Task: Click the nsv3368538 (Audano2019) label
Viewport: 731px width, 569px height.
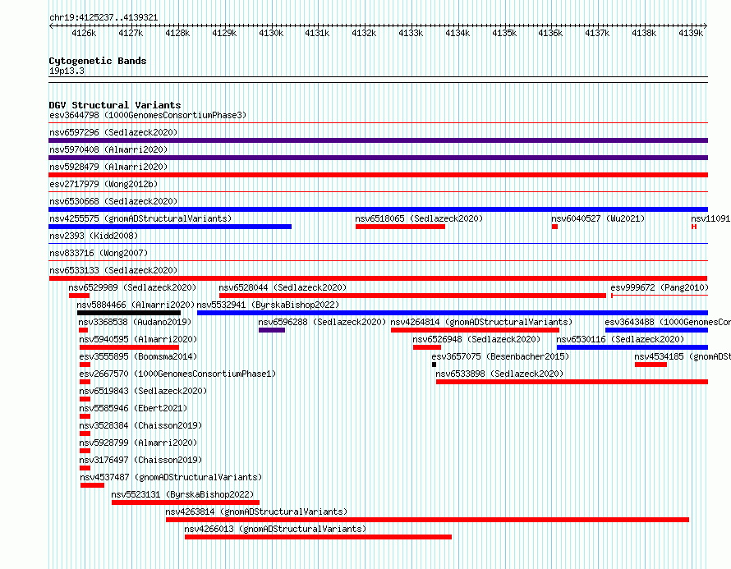Action: tap(135, 322)
